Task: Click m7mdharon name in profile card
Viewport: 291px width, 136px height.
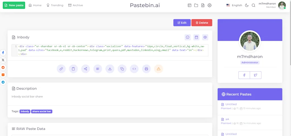Action: coord(250,57)
